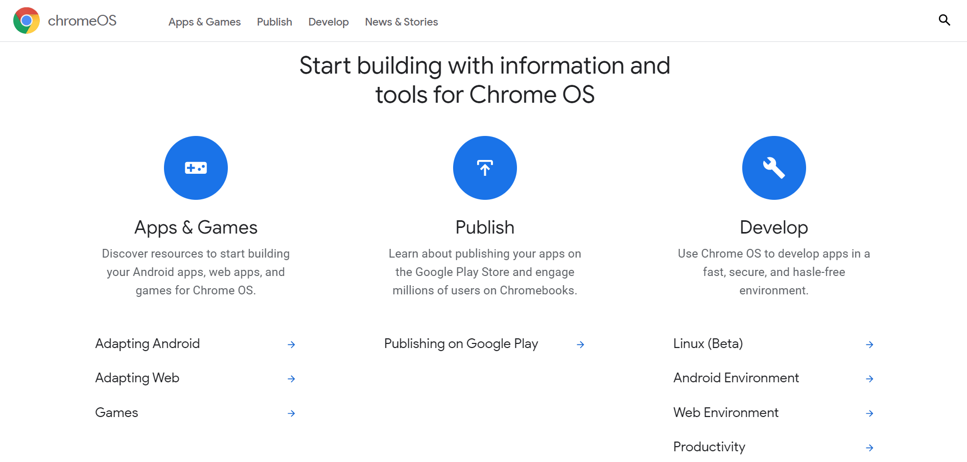
Task: Click the Develop wrench circle icon
Action: [x=774, y=168]
